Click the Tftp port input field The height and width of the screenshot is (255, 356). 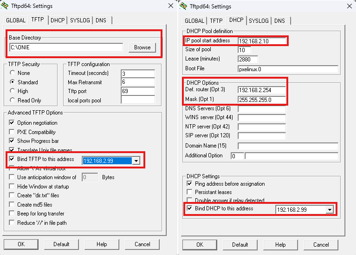137,91
